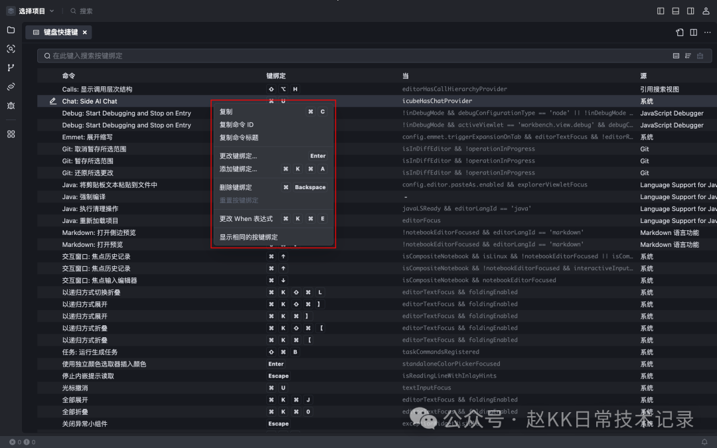Close the 键盘快捷键 tab

click(x=85, y=33)
